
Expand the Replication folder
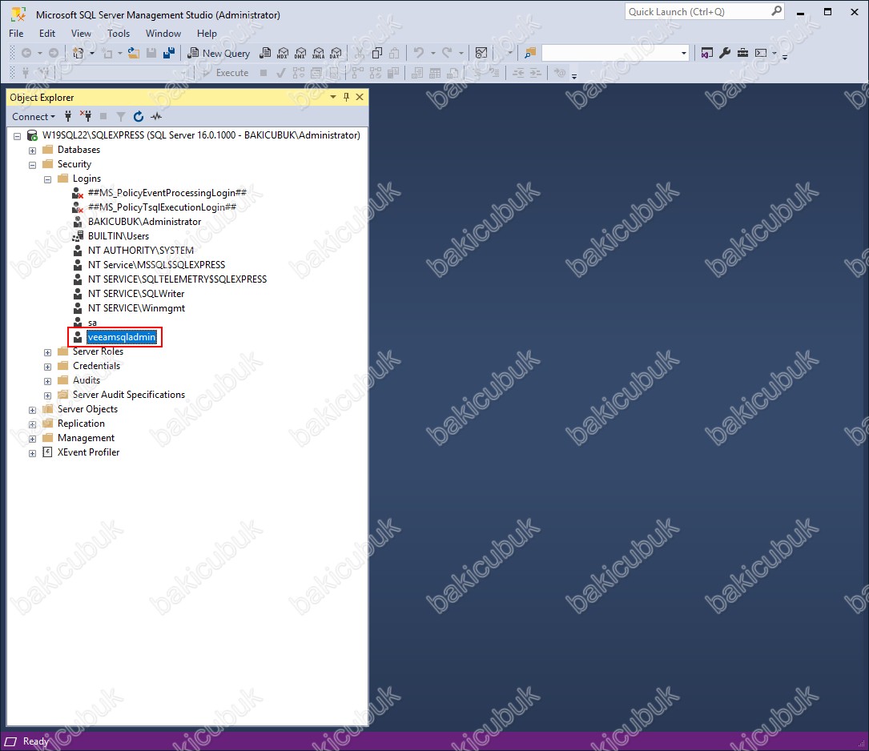click(32, 424)
